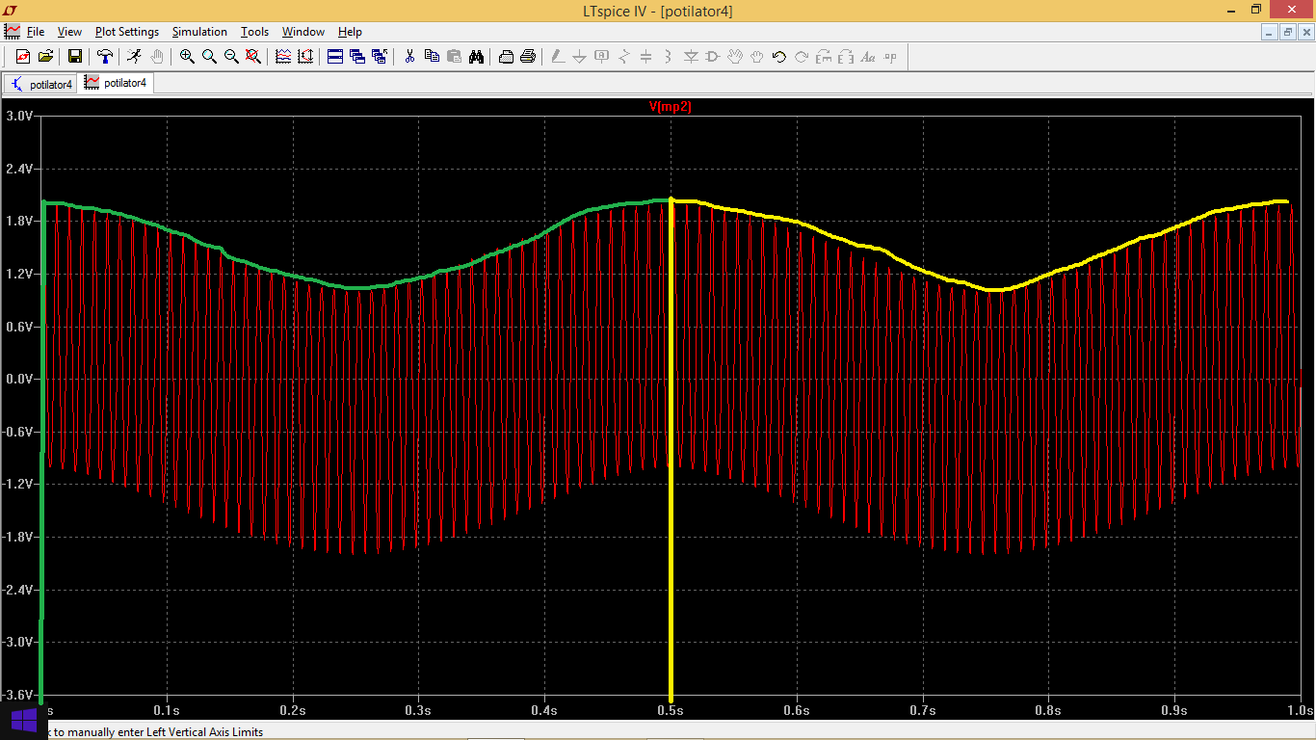The width and height of the screenshot is (1316, 740).
Task: Open the Plot Settings menu
Action: [126, 32]
